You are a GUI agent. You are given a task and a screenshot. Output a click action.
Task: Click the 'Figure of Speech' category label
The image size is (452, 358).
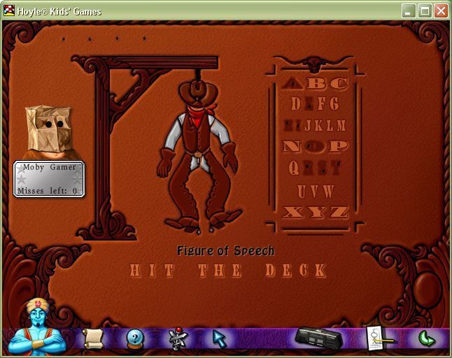pos(225,250)
